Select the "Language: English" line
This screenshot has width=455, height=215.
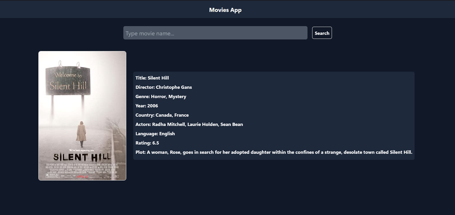(155, 133)
